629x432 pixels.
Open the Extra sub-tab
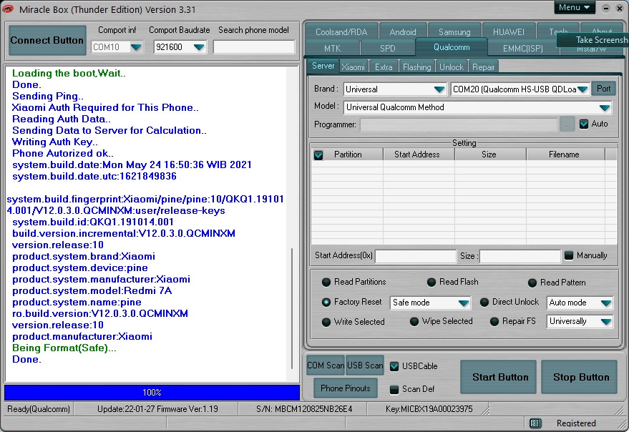384,67
